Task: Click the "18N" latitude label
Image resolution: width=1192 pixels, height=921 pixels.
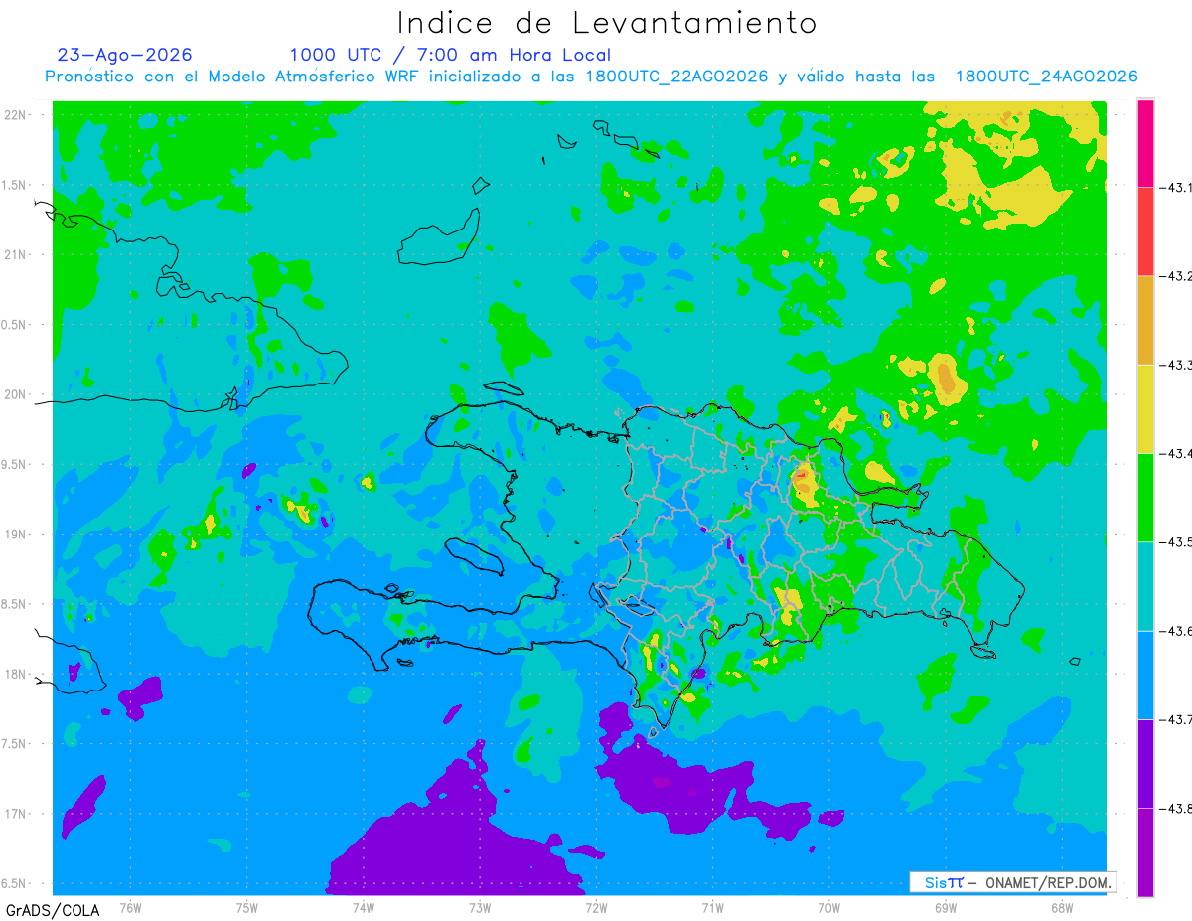Action: pyautogui.click(x=17, y=675)
